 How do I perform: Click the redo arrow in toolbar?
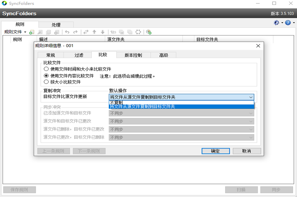(x=75, y=32)
